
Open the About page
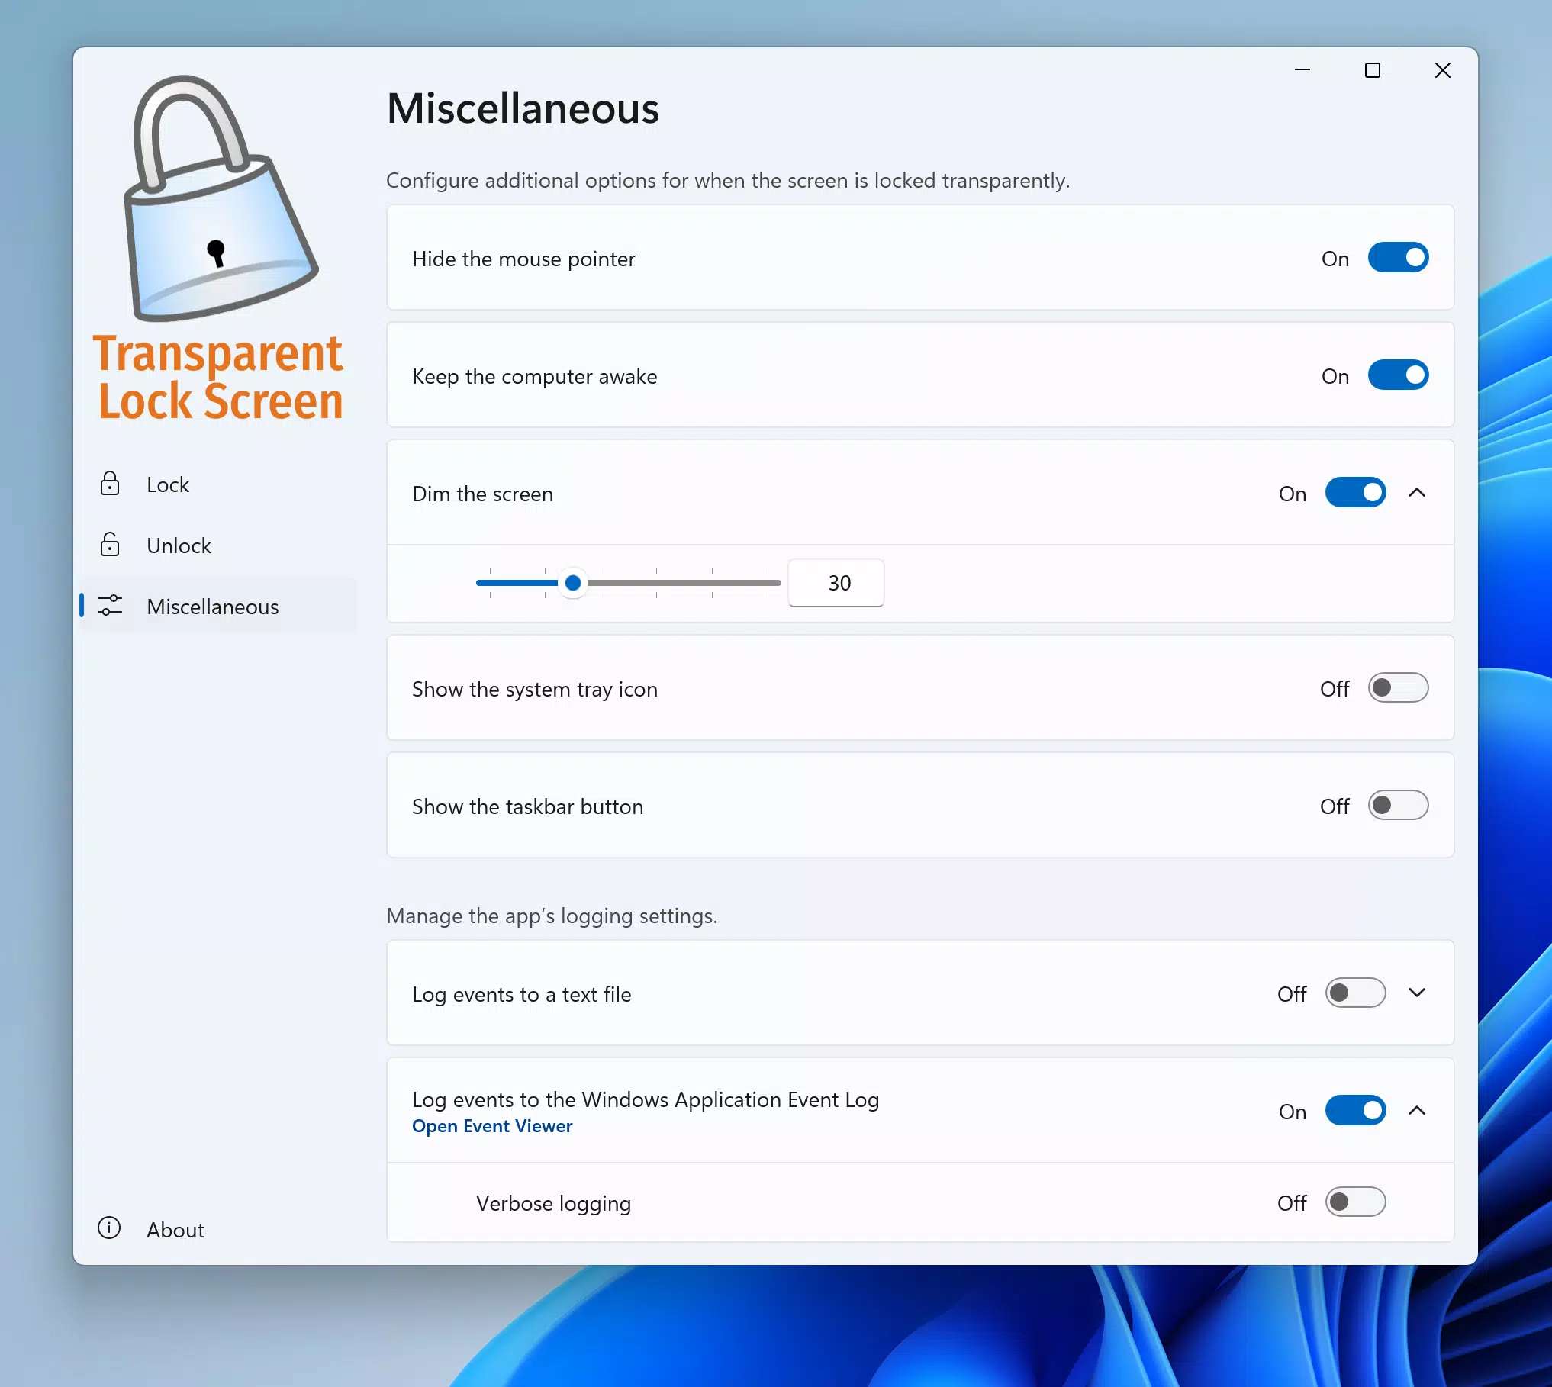click(218, 1228)
